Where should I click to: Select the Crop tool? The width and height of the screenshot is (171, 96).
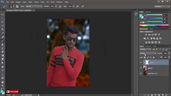(x=2, y=29)
